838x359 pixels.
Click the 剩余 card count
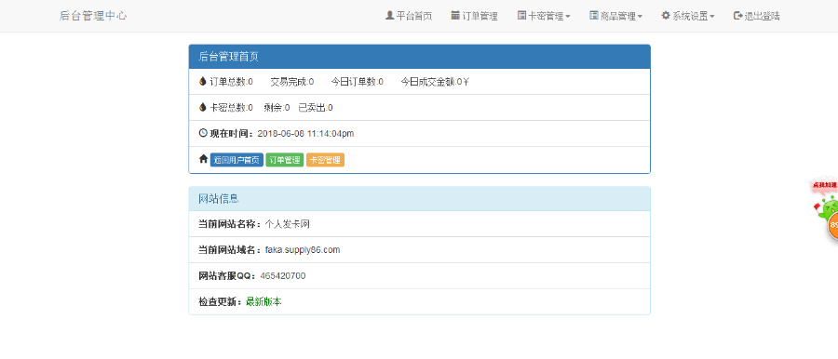point(277,107)
